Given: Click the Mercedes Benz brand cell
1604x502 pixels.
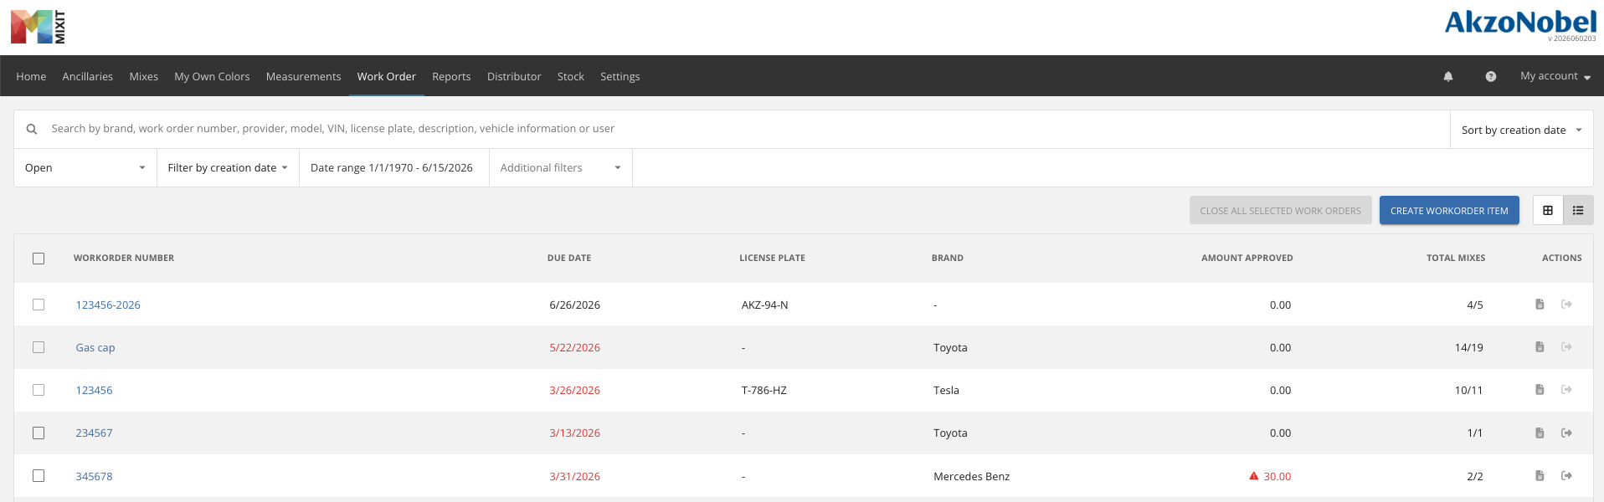Looking at the screenshot, I should tap(971, 476).
